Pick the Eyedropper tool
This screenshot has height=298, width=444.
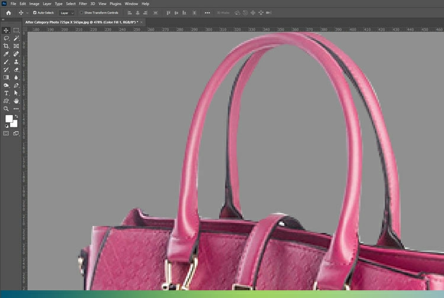7,53
